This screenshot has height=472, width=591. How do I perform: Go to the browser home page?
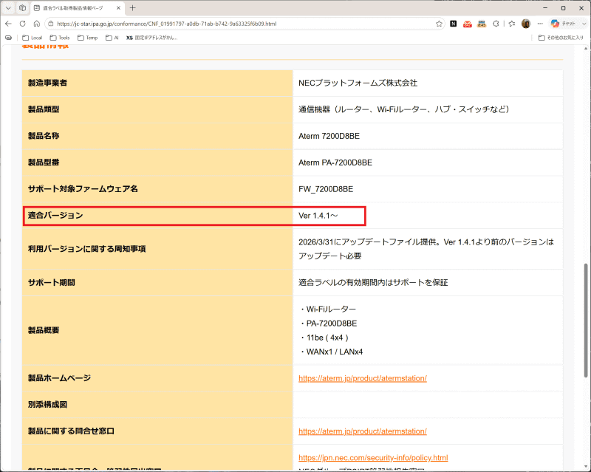click(x=36, y=24)
